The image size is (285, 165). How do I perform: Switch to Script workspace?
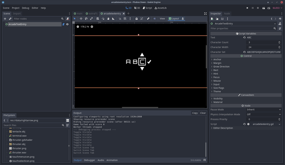(147, 8)
